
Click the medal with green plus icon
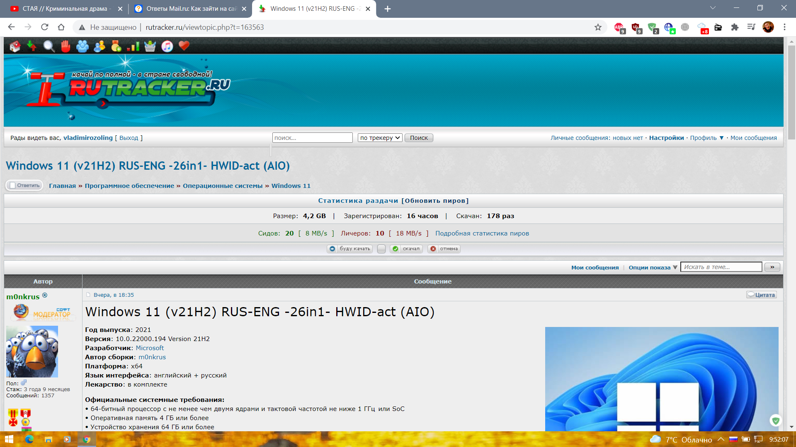[x=116, y=46]
